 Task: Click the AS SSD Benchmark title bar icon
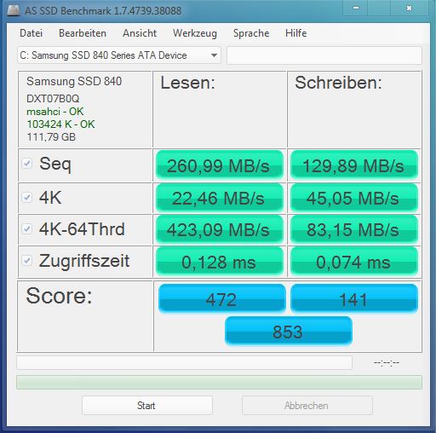coord(14,10)
